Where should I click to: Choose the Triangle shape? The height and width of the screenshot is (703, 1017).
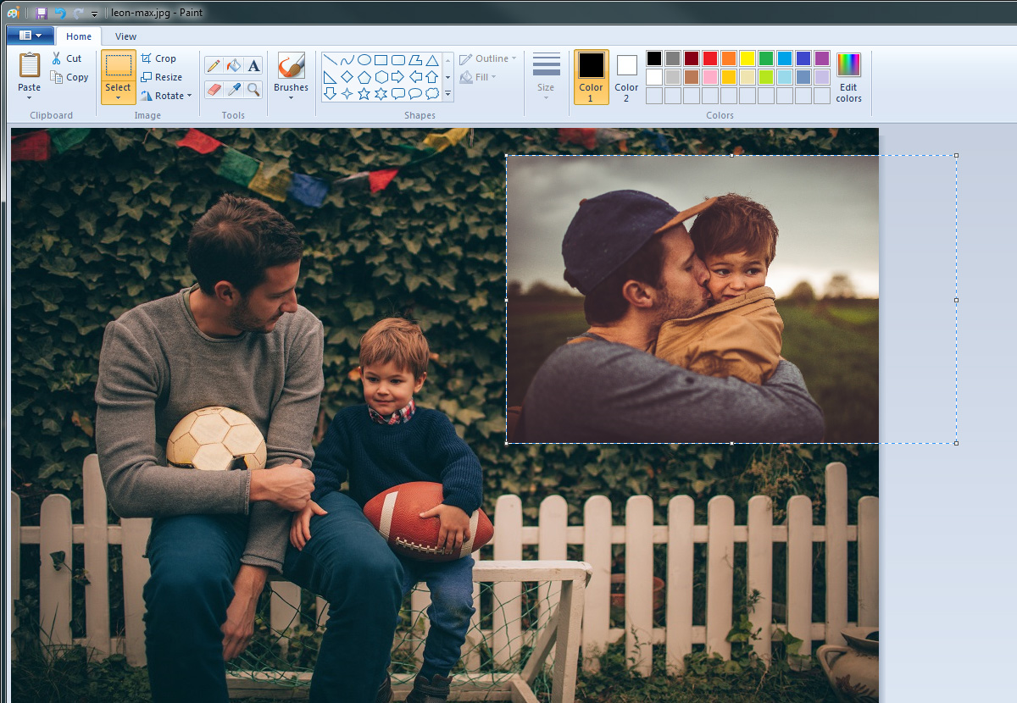(x=432, y=60)
